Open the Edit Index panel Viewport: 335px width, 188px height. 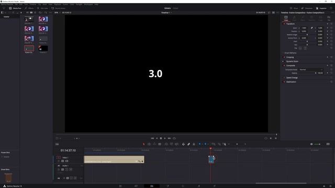click(x=42, y=8)
